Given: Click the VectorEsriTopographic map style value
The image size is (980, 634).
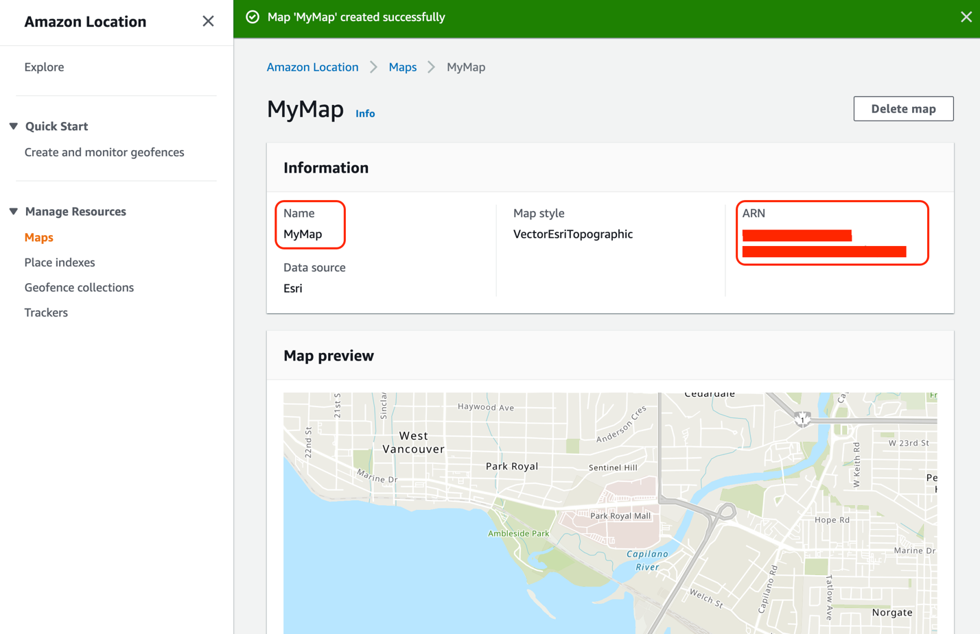Looking at the screenshot, I should tap(573, 234).
